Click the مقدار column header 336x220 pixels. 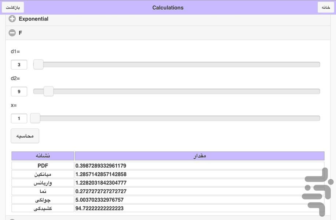click(199, 156)
